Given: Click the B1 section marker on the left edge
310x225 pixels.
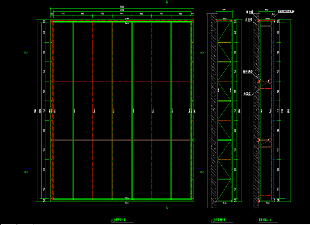Looking at the screenshot, I should (x=26, y=52).
